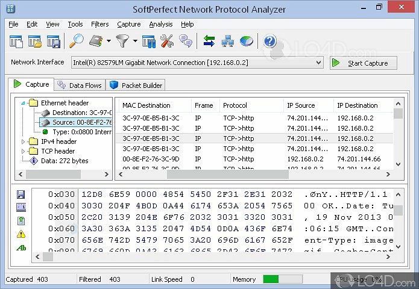Click the yellow warning triangle icon
This screenshot has width=419, height=289.
(x=21, y=234)
